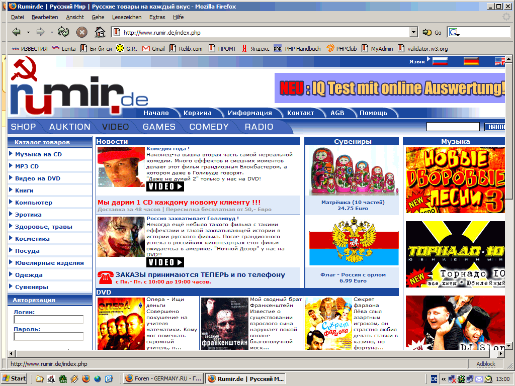Click the matryoshka dolls product image
This screenshot has width=515, height=386.
pos(354,171)
